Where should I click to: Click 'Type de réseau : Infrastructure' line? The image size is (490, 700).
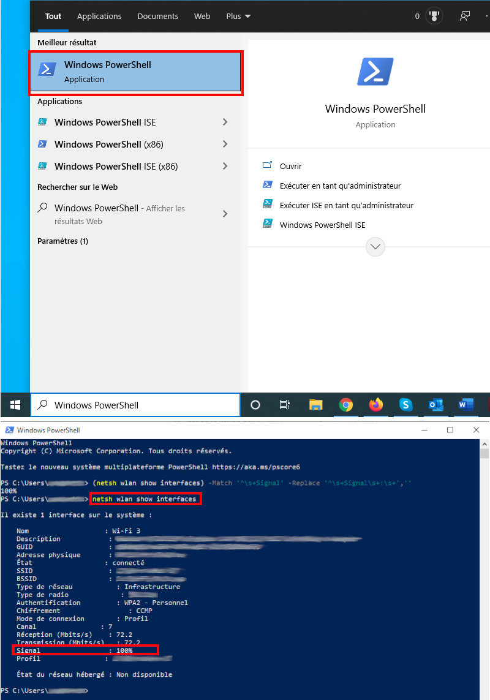click(x=98, y=587)
